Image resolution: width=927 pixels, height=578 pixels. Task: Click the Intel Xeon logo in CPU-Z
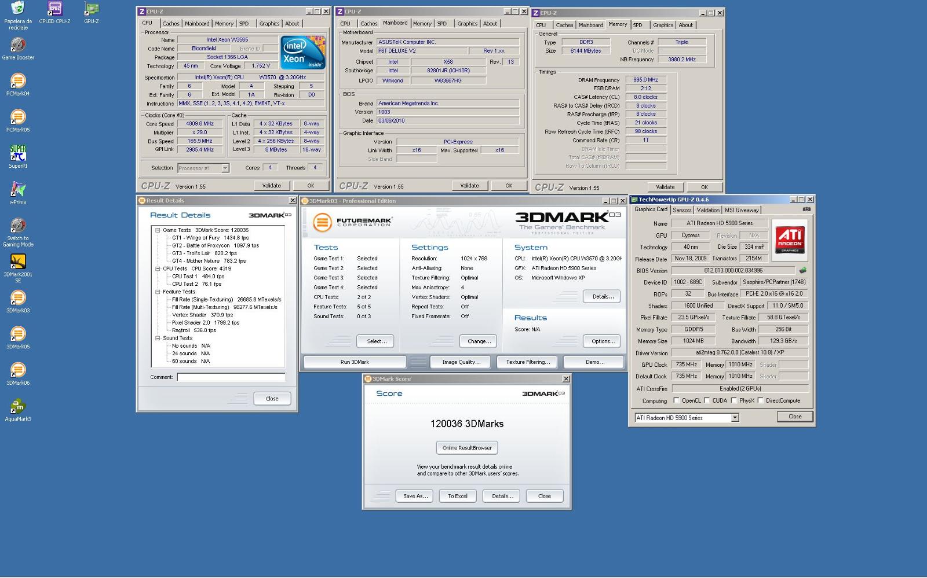click(x=303, y=53)
